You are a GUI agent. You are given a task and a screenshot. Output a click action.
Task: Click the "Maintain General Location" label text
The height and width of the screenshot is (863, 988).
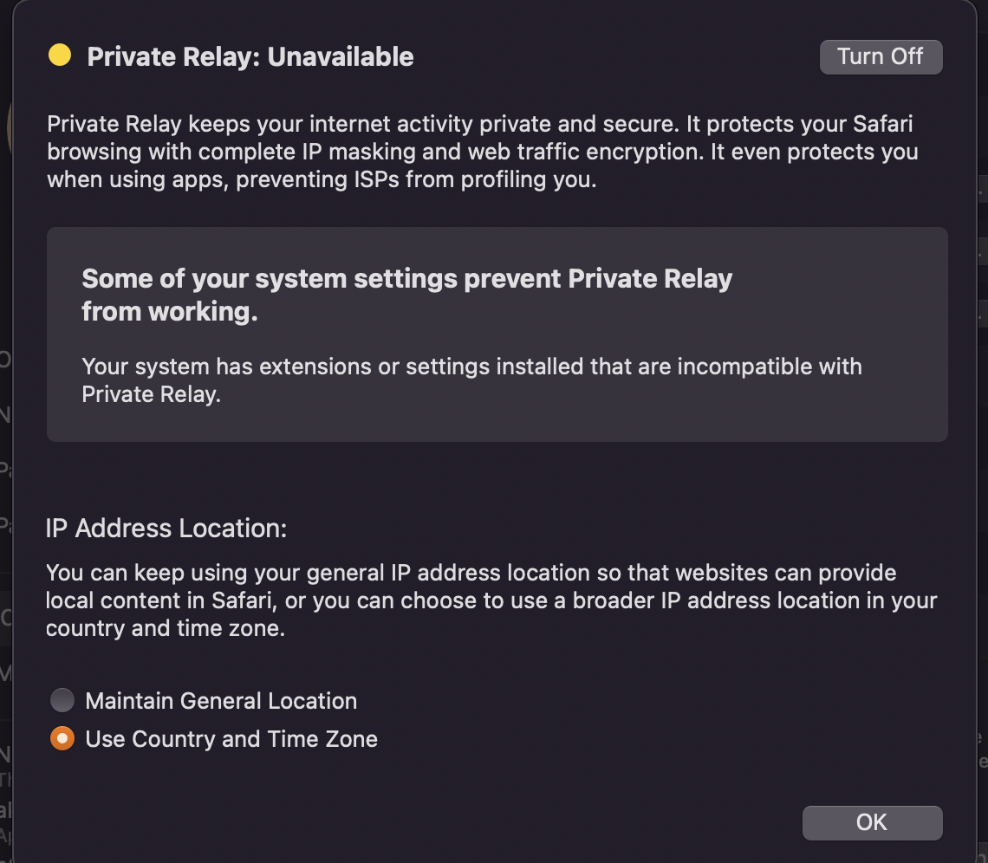pos(221,701)
